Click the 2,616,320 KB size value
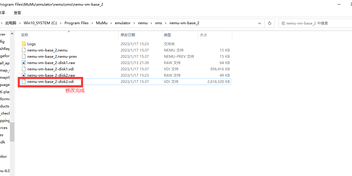The image size is (352, 176). (x=219, y=82)
